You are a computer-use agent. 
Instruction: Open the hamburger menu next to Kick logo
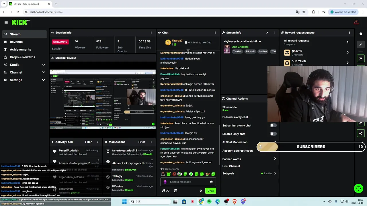click(6, 22)
